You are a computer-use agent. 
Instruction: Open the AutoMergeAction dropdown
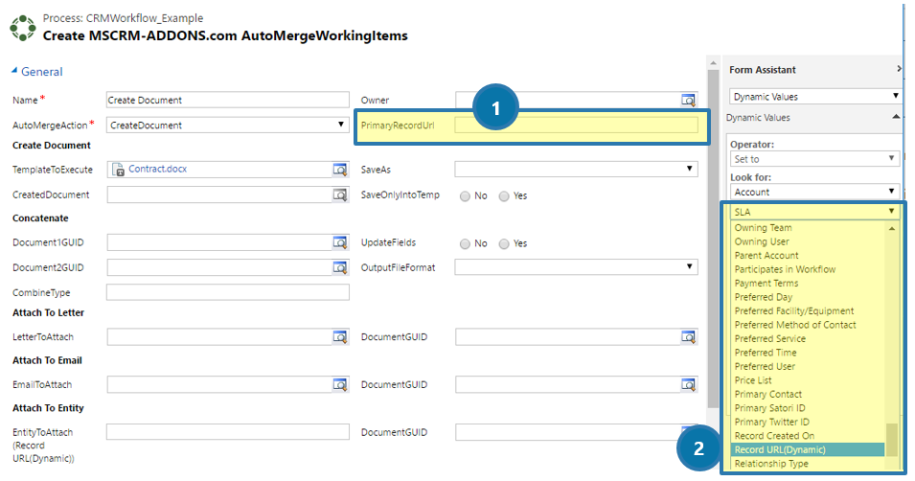[x=228, y=125]
